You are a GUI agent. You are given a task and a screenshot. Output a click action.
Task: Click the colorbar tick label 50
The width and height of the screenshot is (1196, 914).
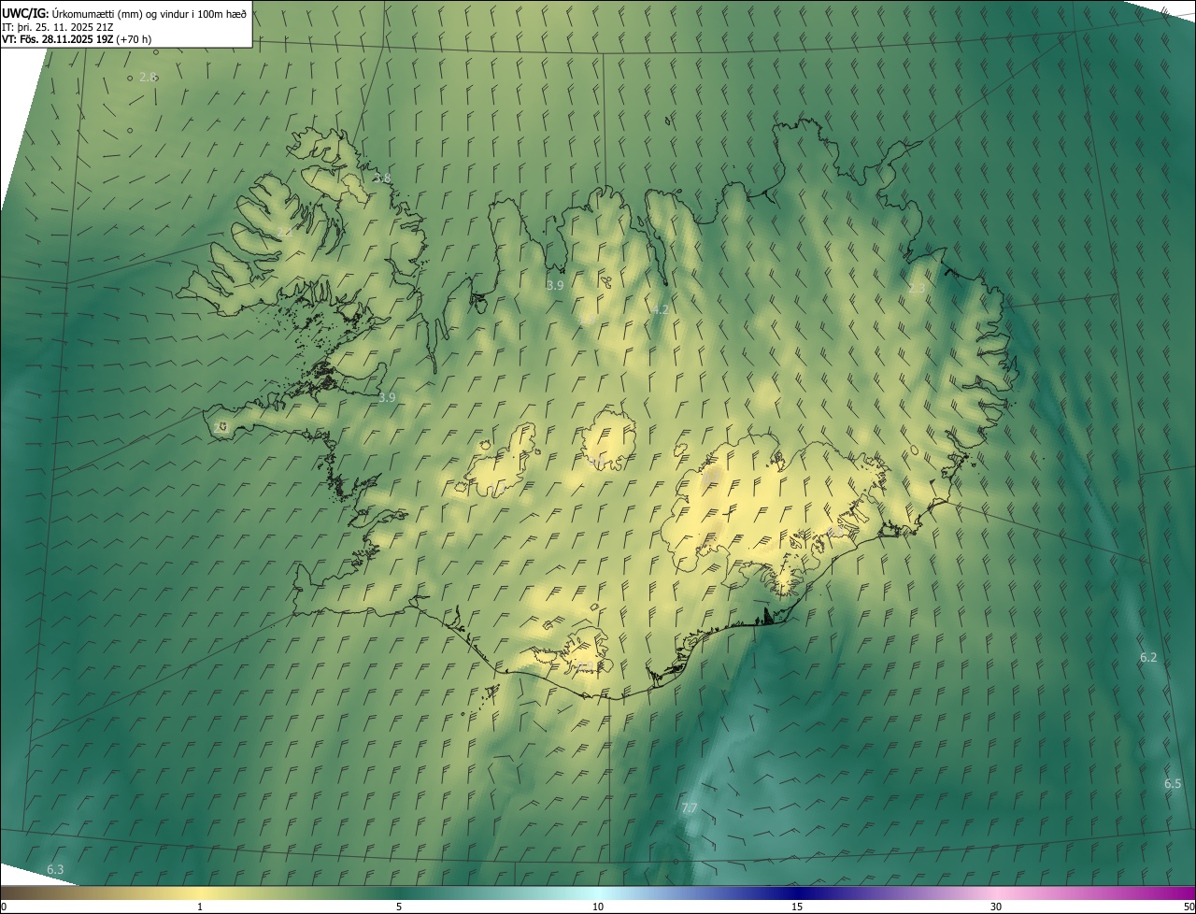[x=1189, y=907]
